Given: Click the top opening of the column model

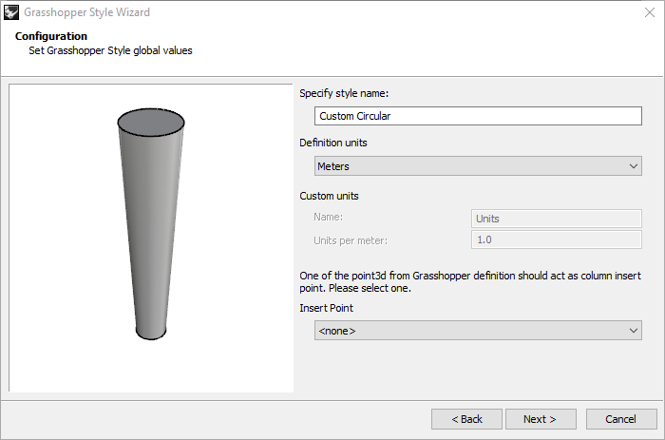Looking at the screenshot, I should [x=150, y=124].
